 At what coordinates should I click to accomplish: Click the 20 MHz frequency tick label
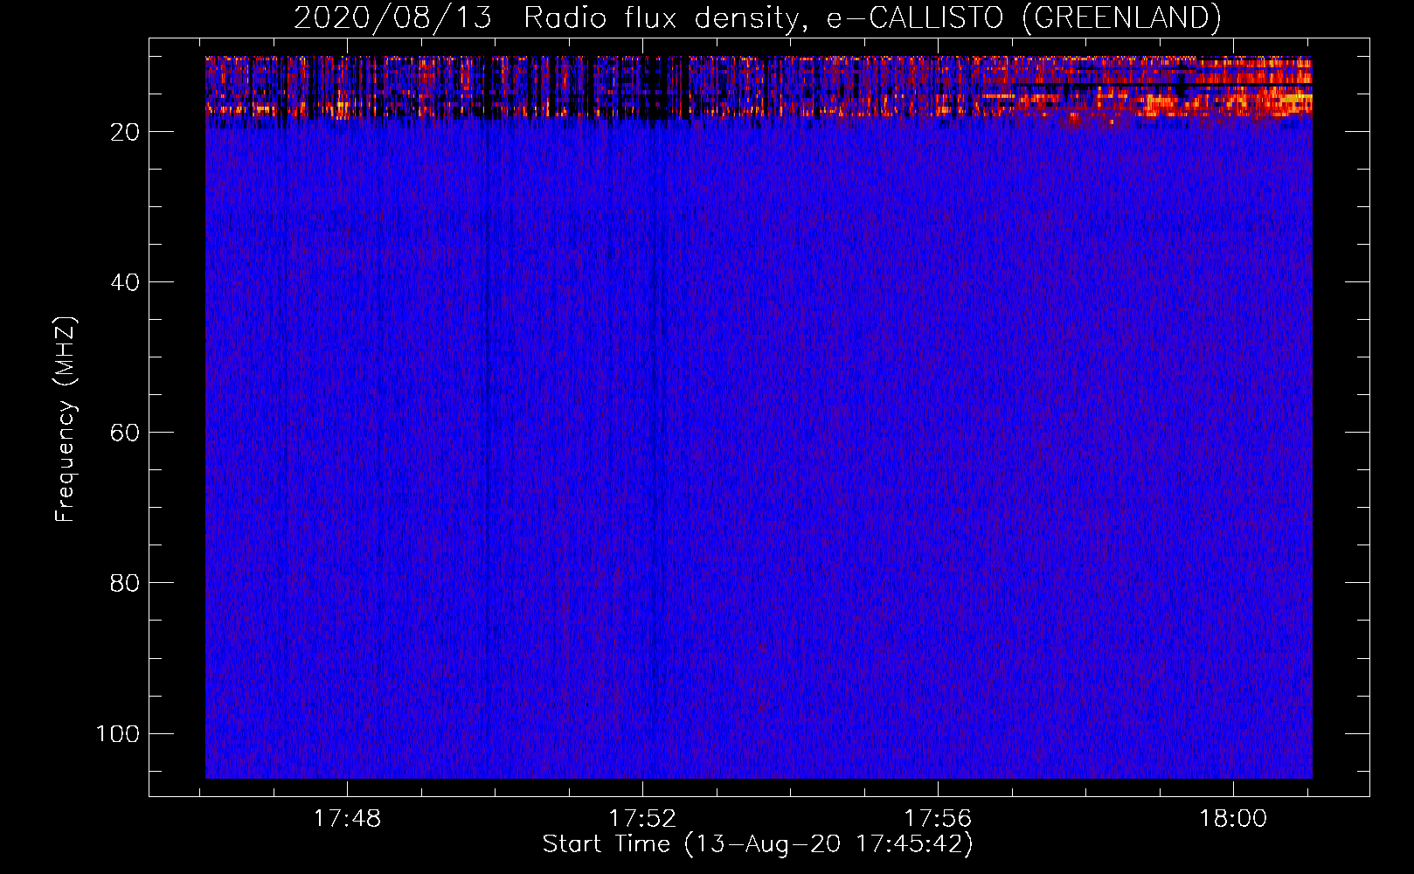(x=125, y=132)
